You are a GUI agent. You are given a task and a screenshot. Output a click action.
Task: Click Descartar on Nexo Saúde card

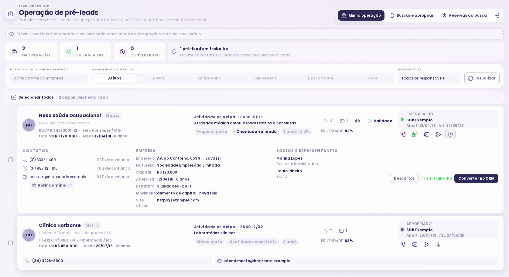[x=404, y=178]
